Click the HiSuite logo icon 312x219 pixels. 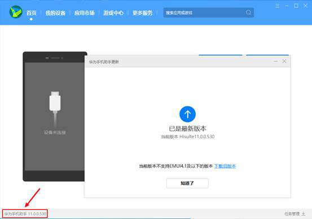pyautogui.click(x=16, y=12)
